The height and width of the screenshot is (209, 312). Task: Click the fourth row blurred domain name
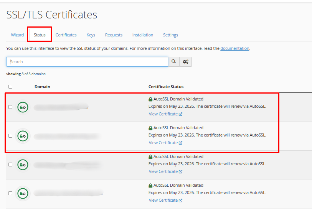[x=68, y=193]
